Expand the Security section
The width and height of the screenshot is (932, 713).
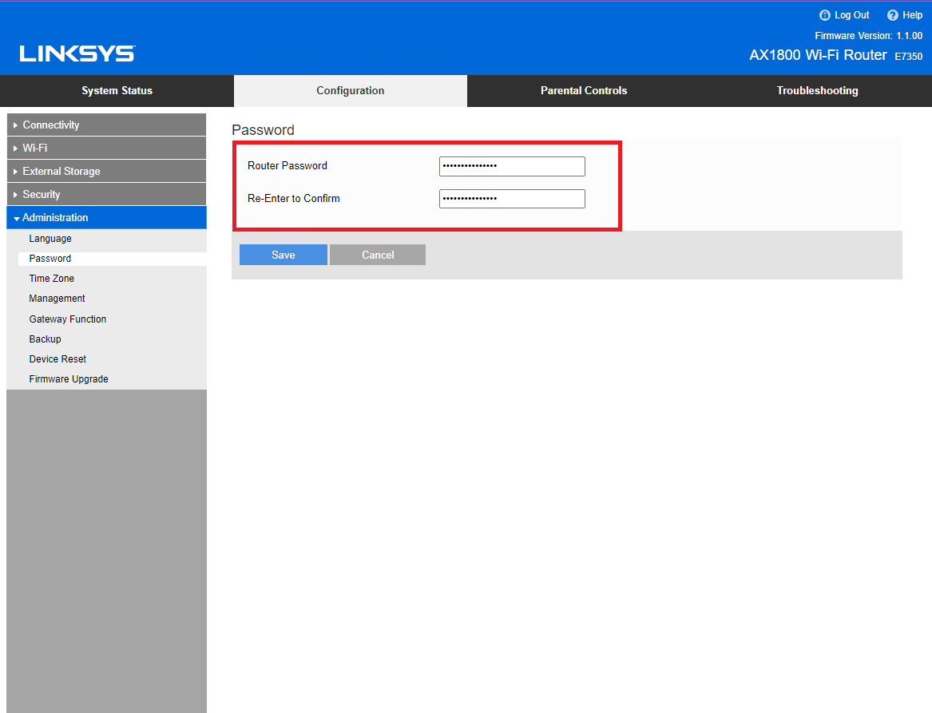point(106,194)
